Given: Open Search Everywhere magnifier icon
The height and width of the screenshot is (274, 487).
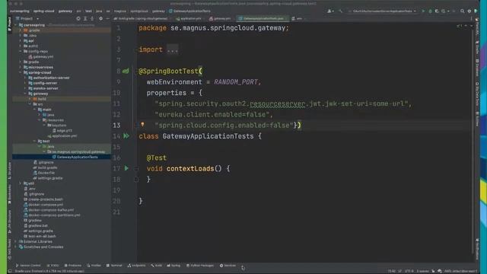Looking at the screenshot, I should point(463,11).
